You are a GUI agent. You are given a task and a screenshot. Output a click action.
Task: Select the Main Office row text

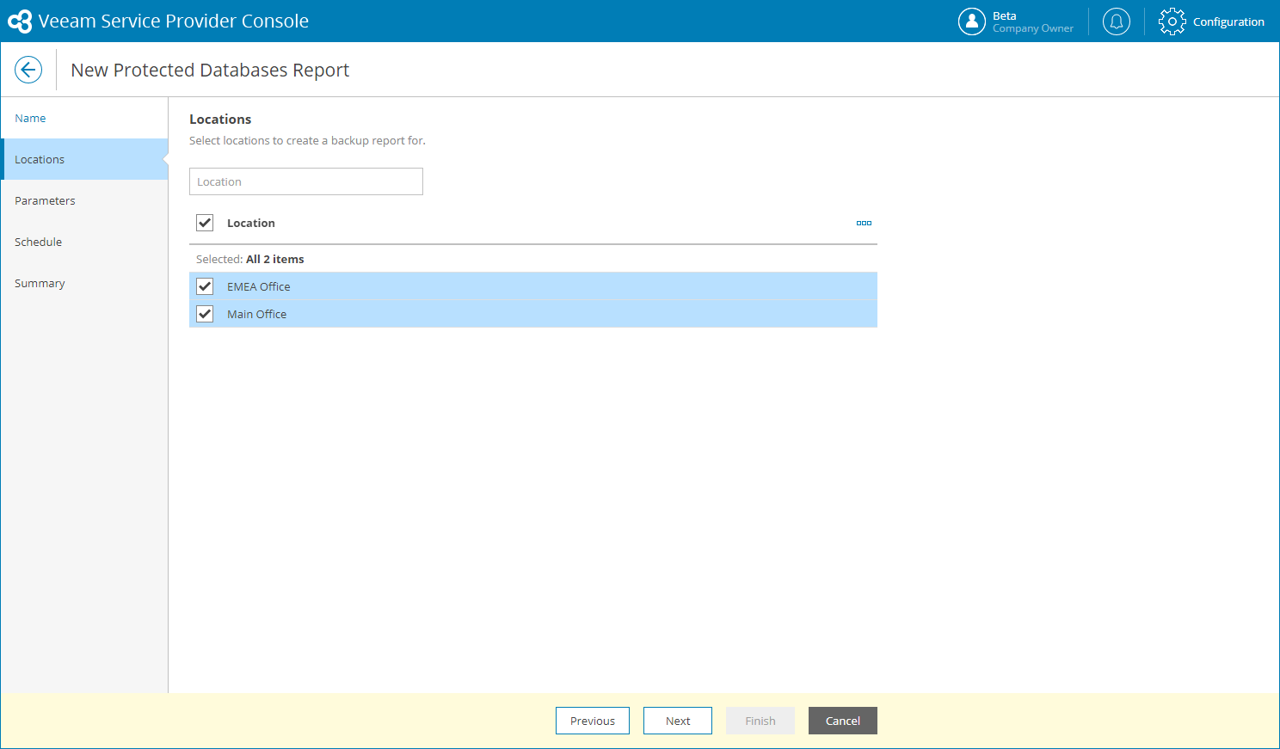257,314
